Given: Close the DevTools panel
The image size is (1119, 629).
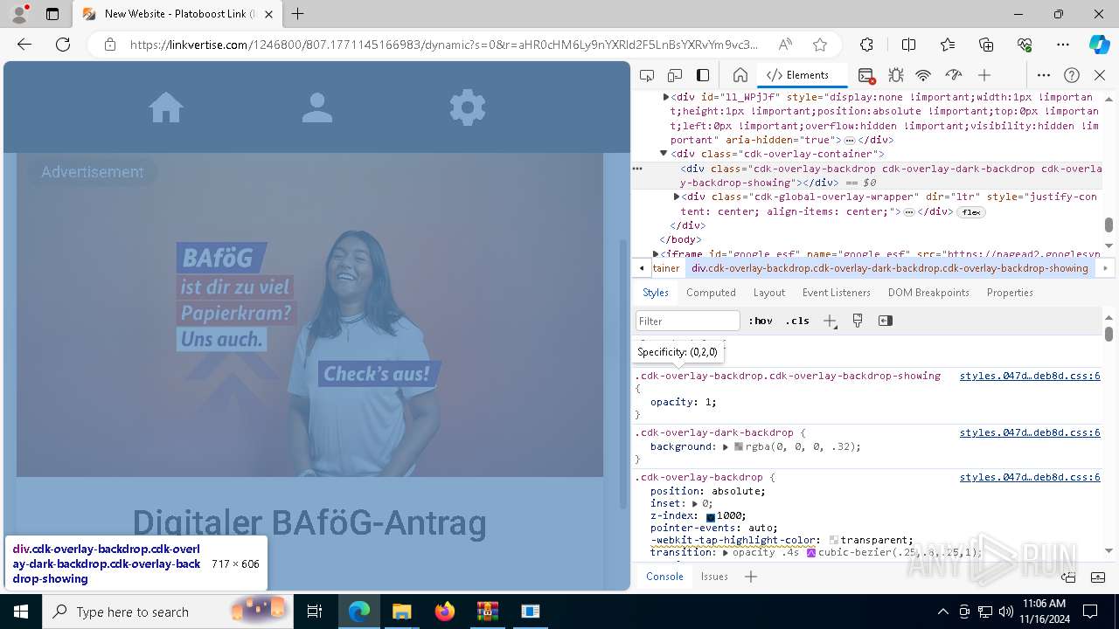Looking at the screenshot, I should (1100, 75).
